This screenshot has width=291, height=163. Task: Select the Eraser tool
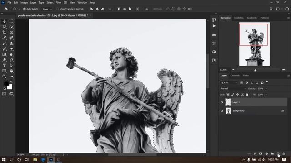click(x=11, y=49)
